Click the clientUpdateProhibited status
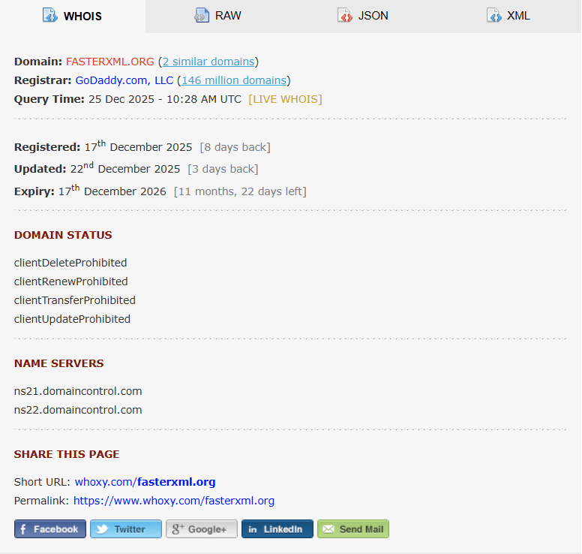The image size is (582, 554). click(x=72, y=319)
